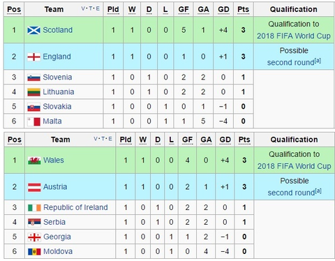Click the V view link in first table header
The height and width of the screenshot is (261, 335).
(x=83, y=8)
